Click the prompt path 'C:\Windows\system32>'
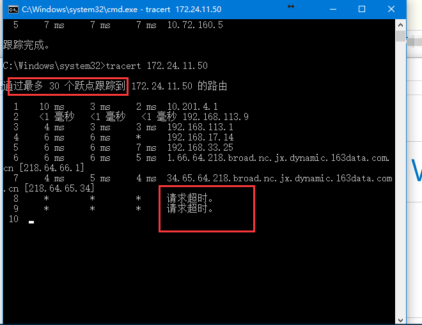This screenshot has width=422, height=325. (x=54, y=66)
